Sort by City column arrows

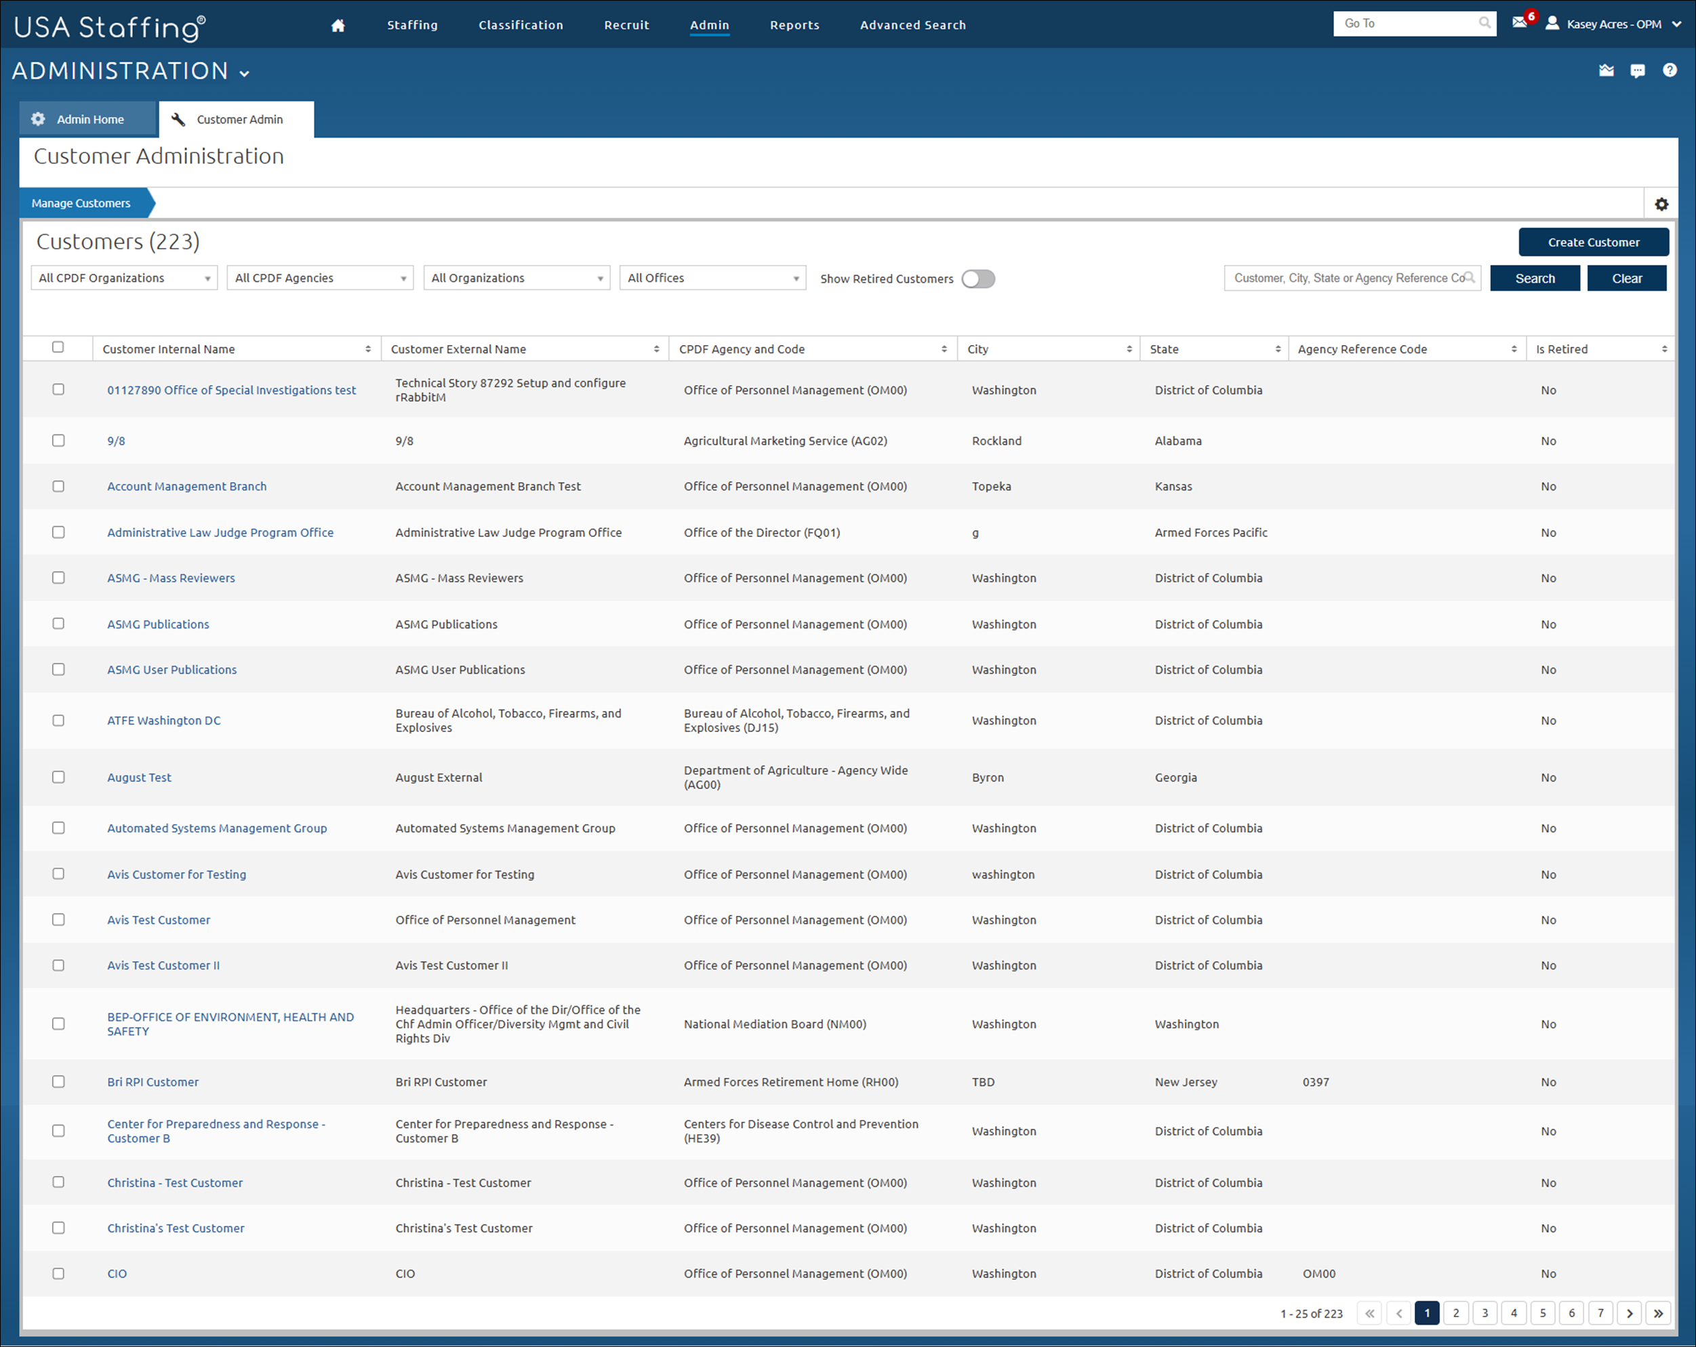[x=1129, y=349]
